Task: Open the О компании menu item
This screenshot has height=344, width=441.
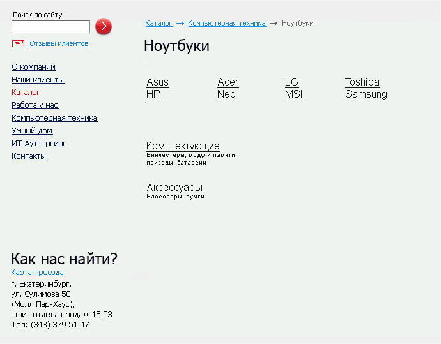Action: pos(33,67)
